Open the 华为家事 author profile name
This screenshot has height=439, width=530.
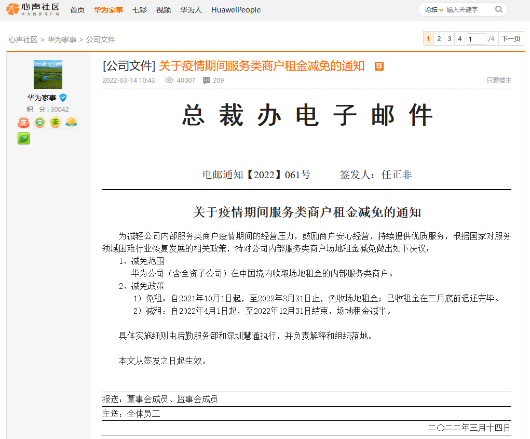(x=42, y=98)
